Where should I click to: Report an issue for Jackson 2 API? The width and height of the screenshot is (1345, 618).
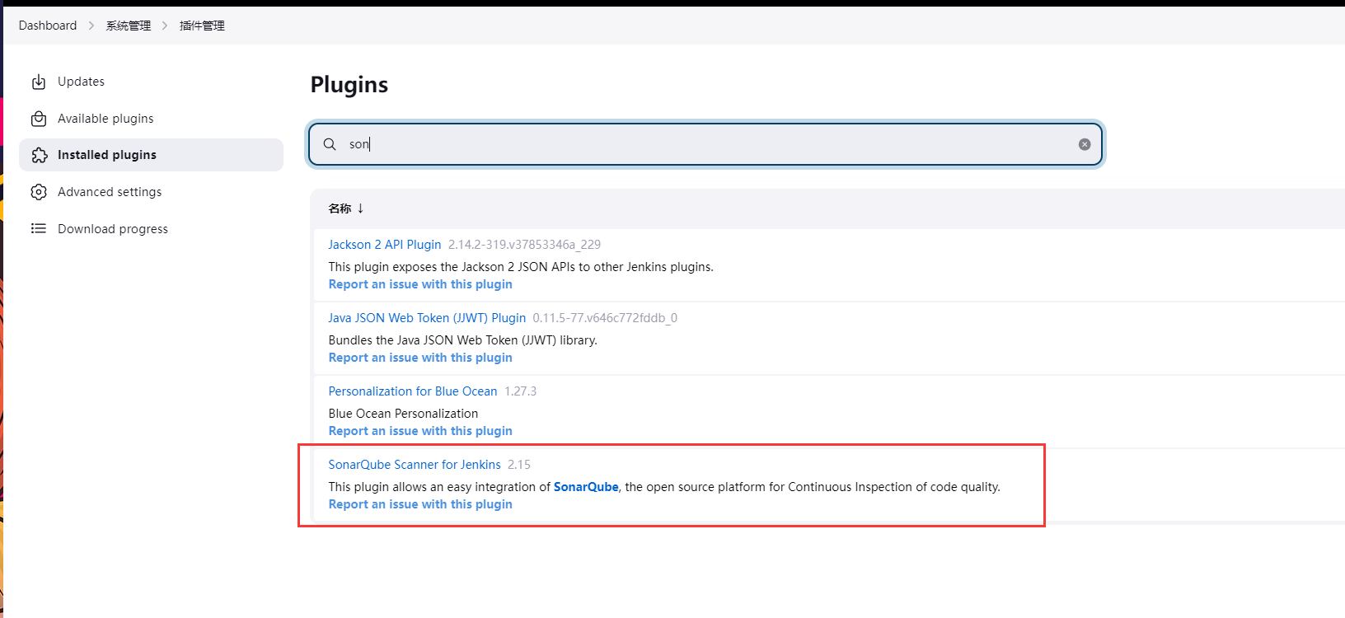[420, 284]
